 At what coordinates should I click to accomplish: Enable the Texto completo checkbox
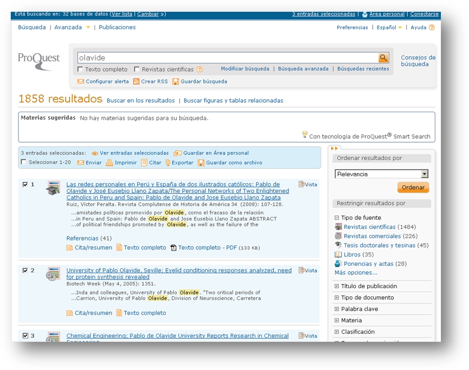point(80,70)
